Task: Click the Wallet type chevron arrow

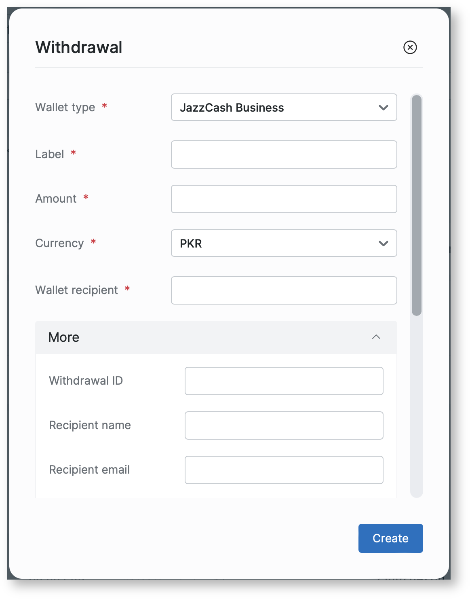Action: click(x=383, y=108)
